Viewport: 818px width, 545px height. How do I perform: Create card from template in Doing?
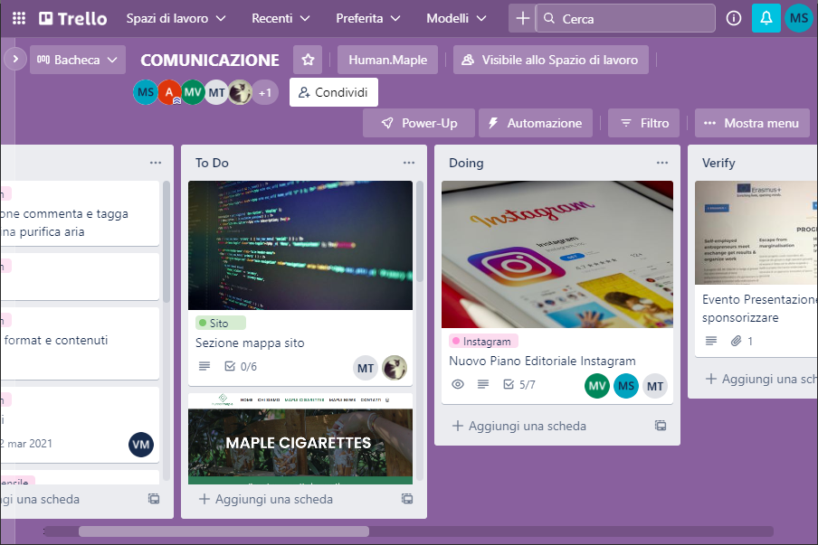[661, 426]
